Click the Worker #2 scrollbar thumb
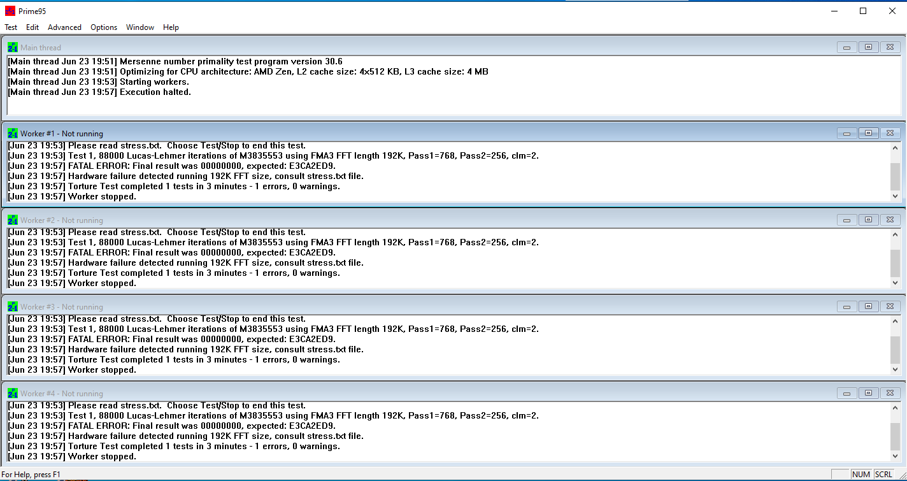This screenshot has width=907, height=481. [896, 263]
